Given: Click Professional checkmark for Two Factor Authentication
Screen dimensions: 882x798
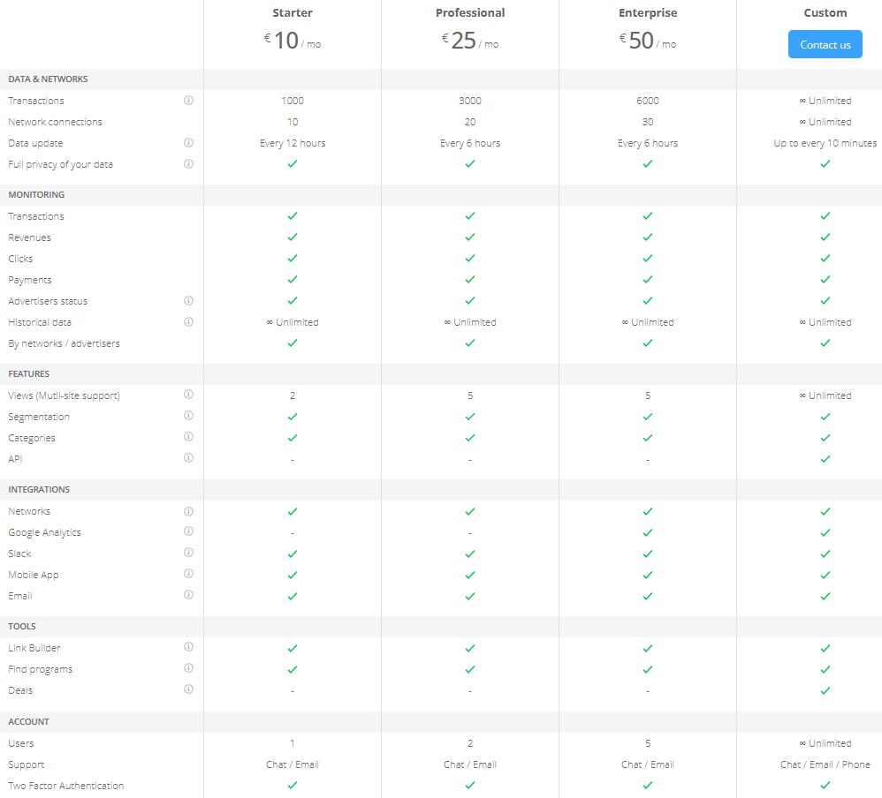Looking at the screenshot, I should pos(470,785).
